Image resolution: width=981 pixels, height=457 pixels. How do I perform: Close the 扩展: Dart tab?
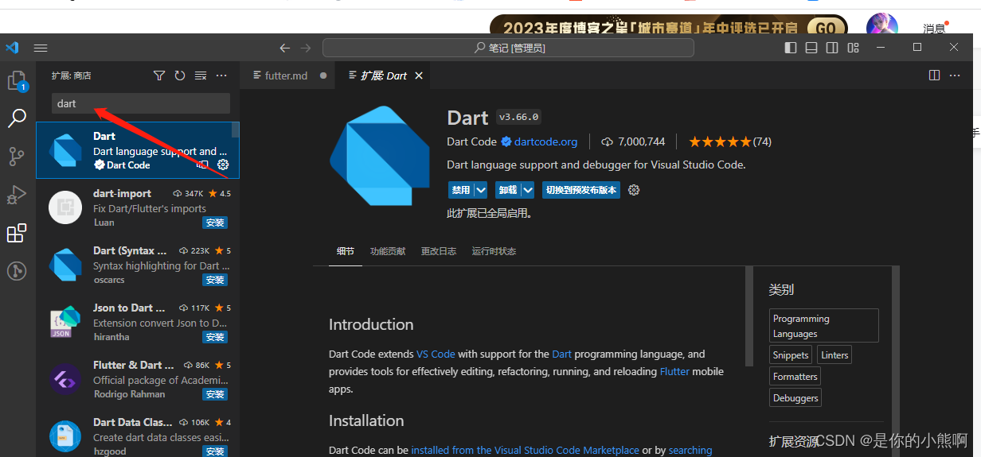pyautogui.click(x=419, y=76)
